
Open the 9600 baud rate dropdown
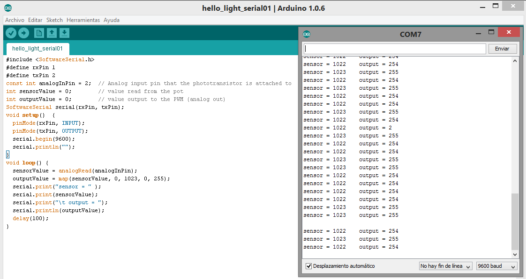(496, 266)
